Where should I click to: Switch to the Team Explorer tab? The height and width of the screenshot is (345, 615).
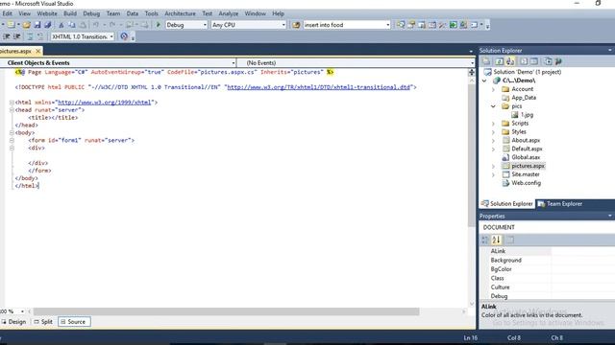(x=560, y=204)
